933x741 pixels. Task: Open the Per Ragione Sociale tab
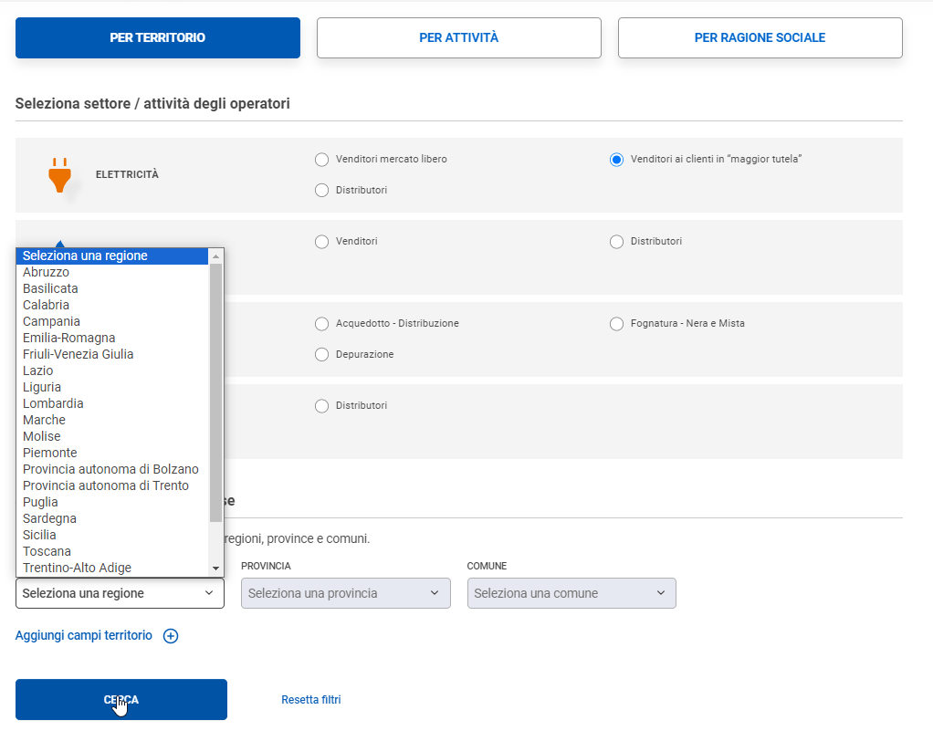click(760, 38)
